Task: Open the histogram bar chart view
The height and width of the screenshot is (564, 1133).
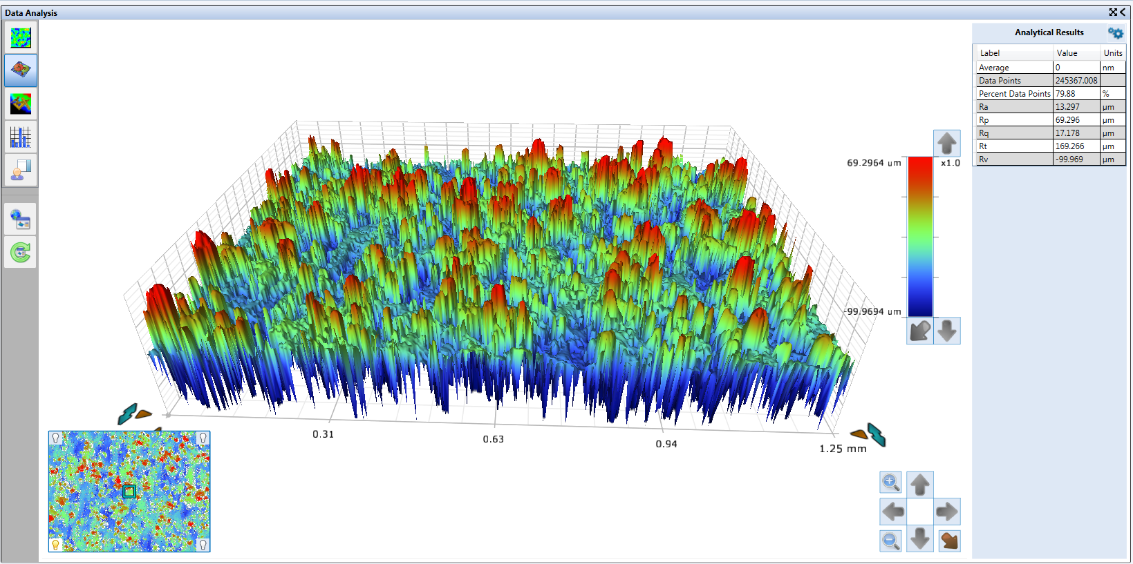Action: (21, 137)
